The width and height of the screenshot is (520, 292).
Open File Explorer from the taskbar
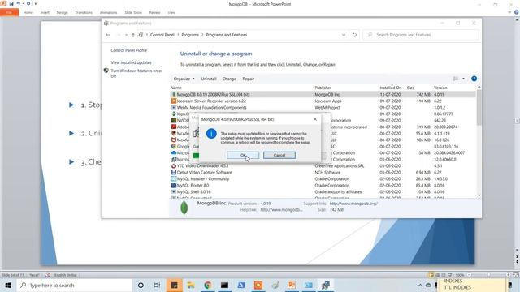(x=191, y=285)
